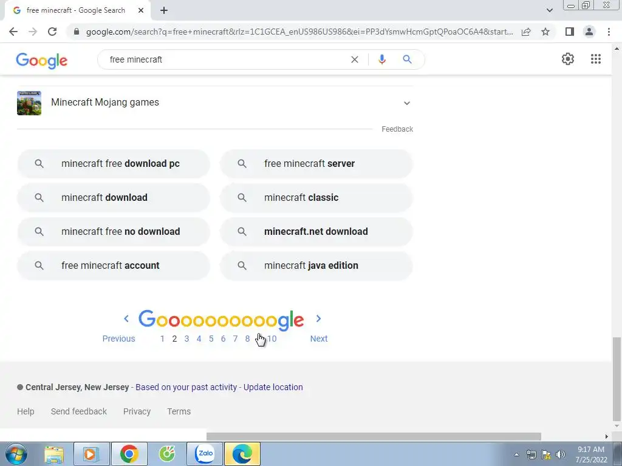This screenshot has height=466, width=622.
Task: Click the horizontal scrollbar thumb
Action: click(374, 436)
